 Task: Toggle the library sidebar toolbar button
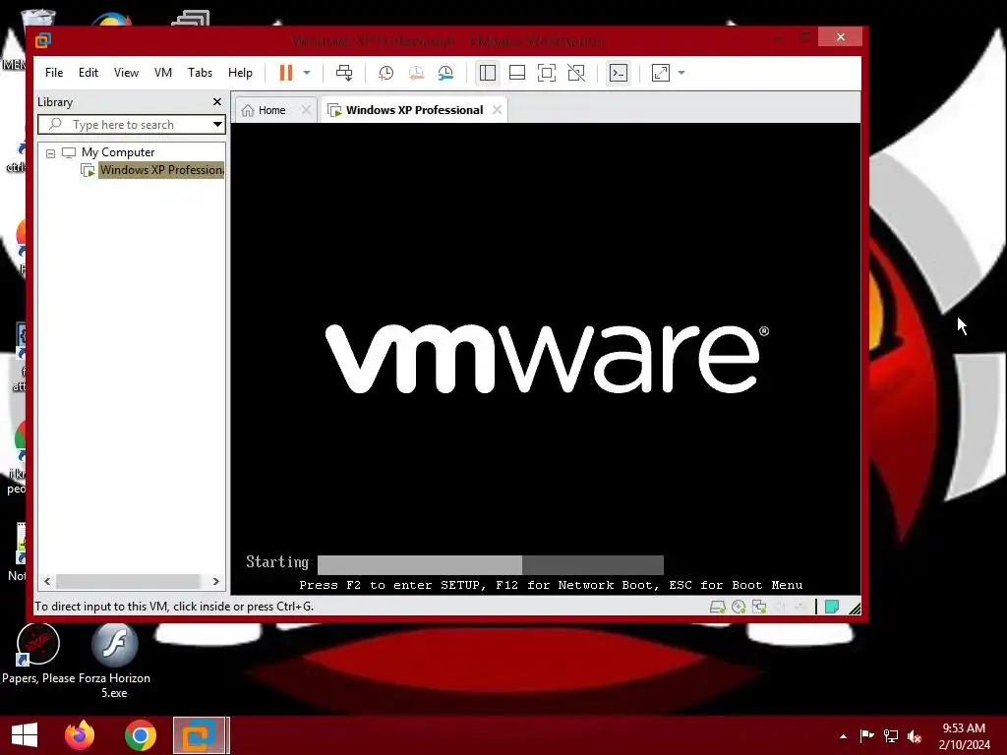point(488,73)
